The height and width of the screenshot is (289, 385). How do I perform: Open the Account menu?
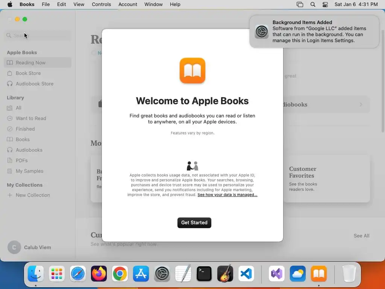point(128,5)
